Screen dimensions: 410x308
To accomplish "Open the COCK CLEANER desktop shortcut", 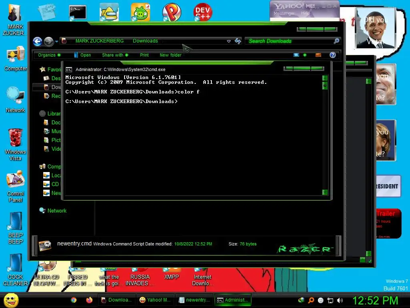I will click(15, 270).
